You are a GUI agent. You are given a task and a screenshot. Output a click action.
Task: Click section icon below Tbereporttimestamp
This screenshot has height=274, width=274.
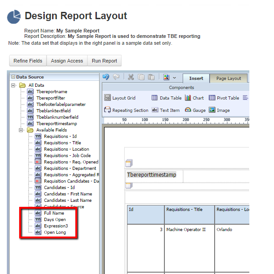coord(129,185)
